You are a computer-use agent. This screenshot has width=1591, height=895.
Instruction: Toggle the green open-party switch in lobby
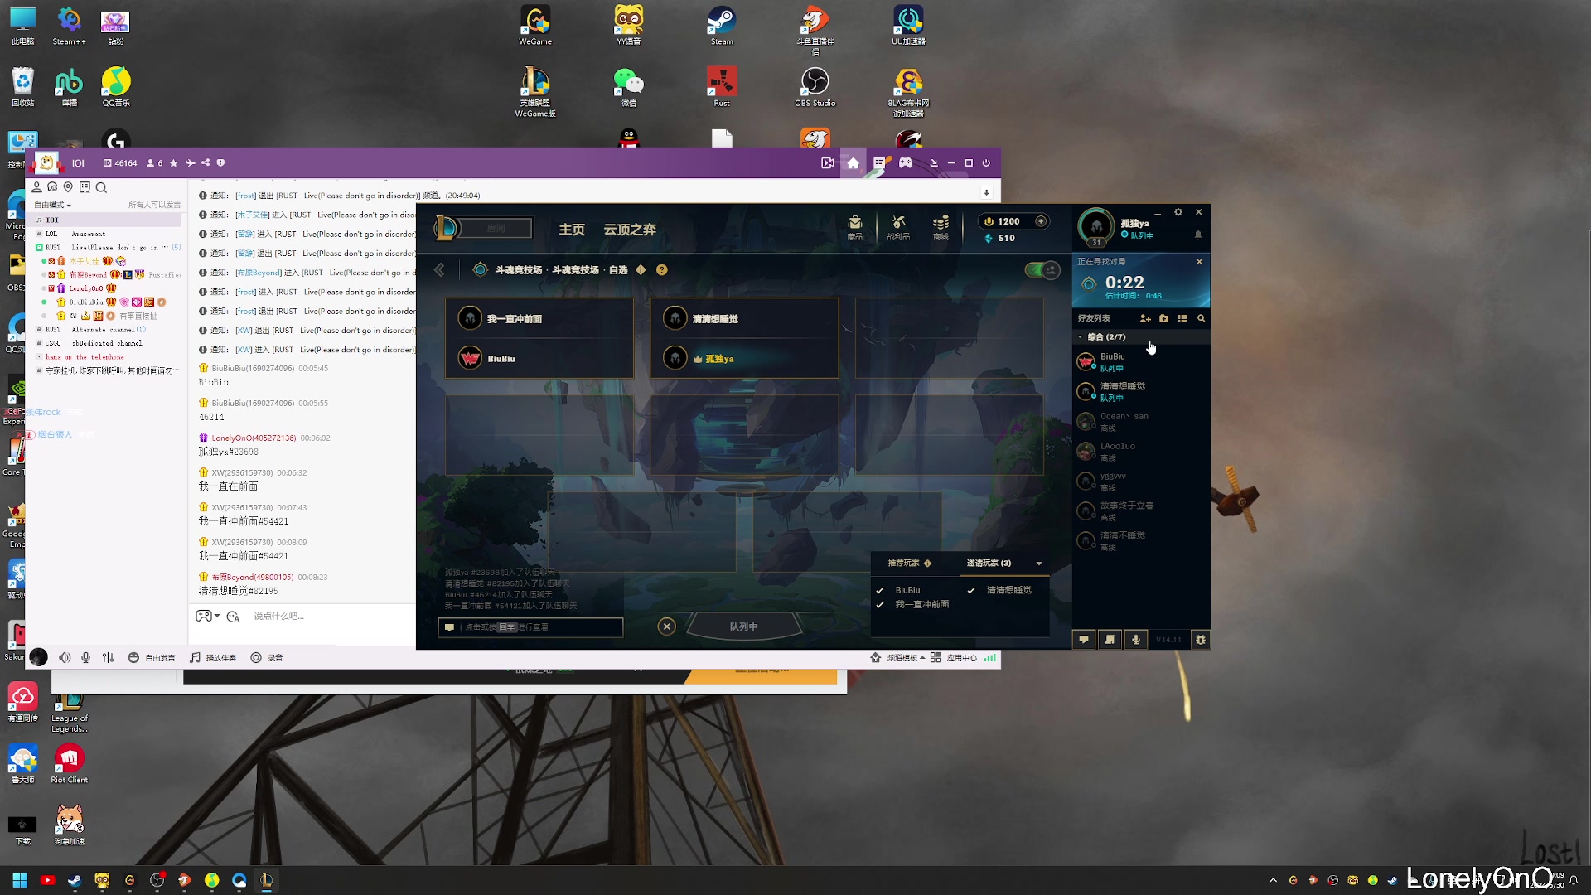tap(1042, 270)
